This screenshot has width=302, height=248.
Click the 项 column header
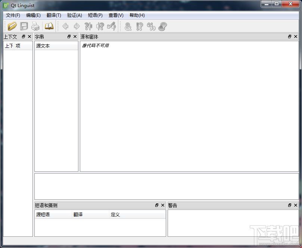[x=23, y=46]
